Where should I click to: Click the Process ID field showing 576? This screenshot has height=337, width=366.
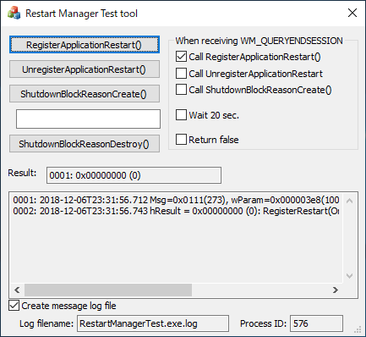tap(316, 323)
